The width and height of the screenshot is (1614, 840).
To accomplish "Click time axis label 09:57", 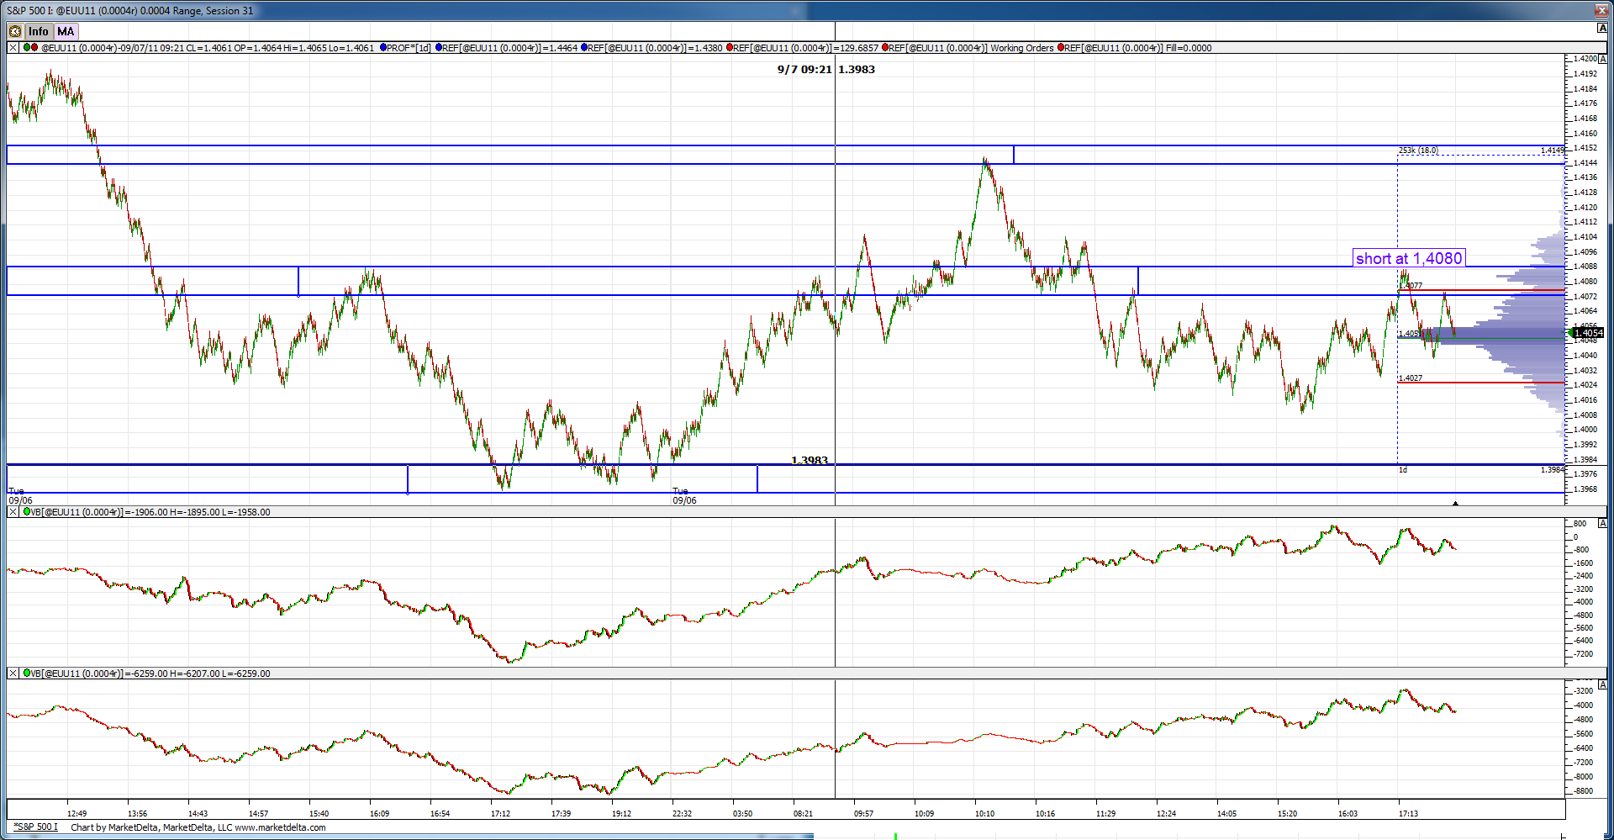I will 863,814.
